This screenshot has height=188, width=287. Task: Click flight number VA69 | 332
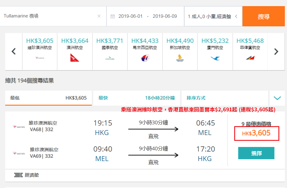coord(41,156)
